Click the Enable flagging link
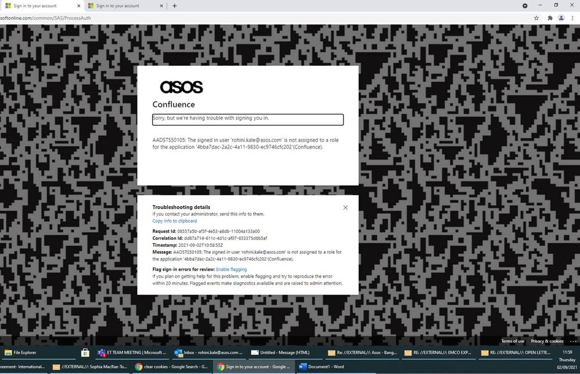 231,269
